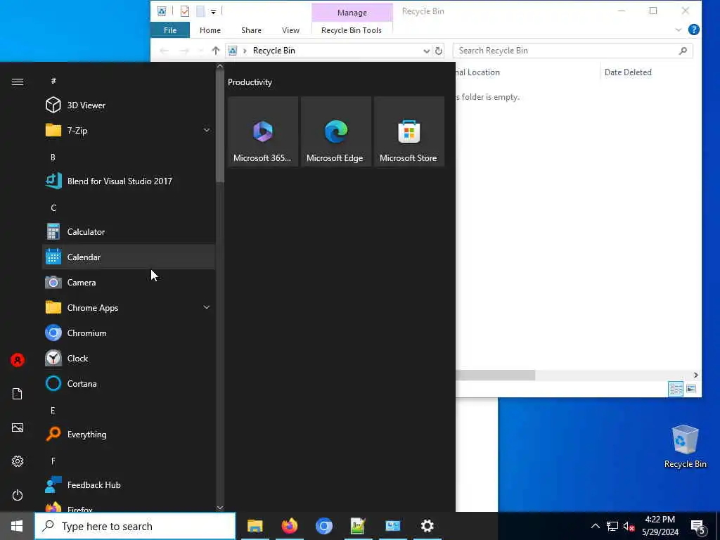The width and height of the screenshot is (720, 540).
Task: Open the network icon in system tray
Action: pyautogui.click(x=612, y=526)
